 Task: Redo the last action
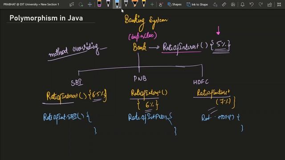[261, 4]
